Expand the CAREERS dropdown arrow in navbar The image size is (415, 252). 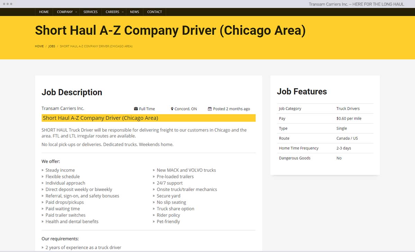(x=122, y=12)
